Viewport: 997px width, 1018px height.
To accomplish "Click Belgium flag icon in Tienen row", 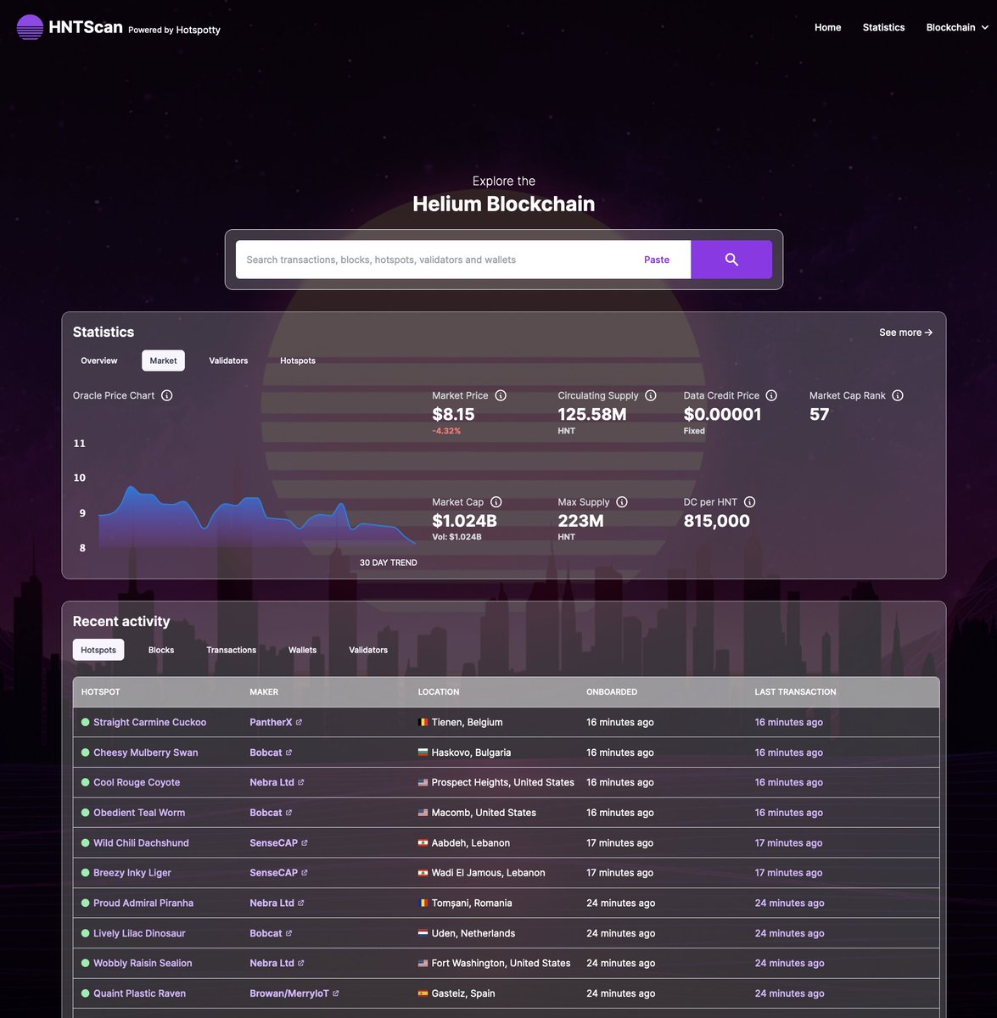I will click(423, 723).
